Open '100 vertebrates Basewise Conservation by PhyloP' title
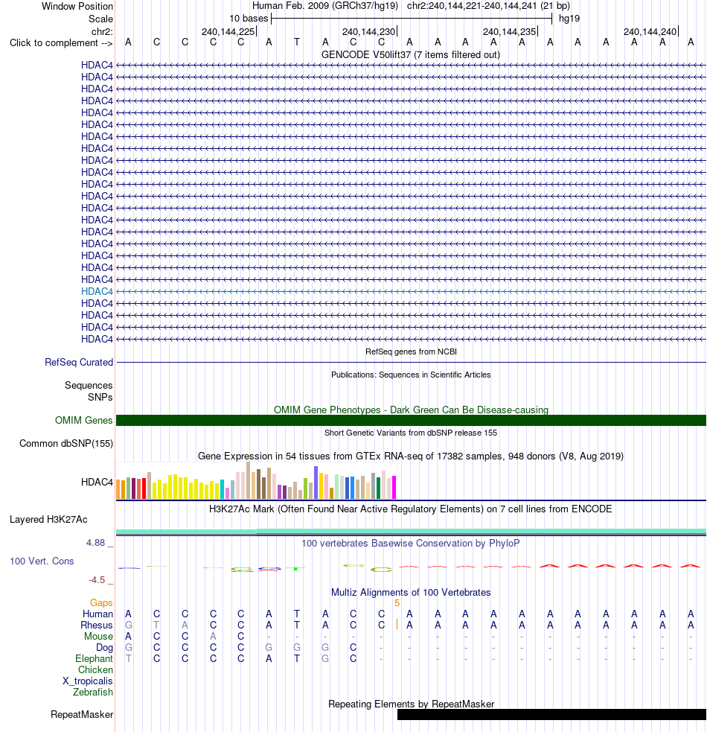Viewport: 707px width, 732px height. 411,544
